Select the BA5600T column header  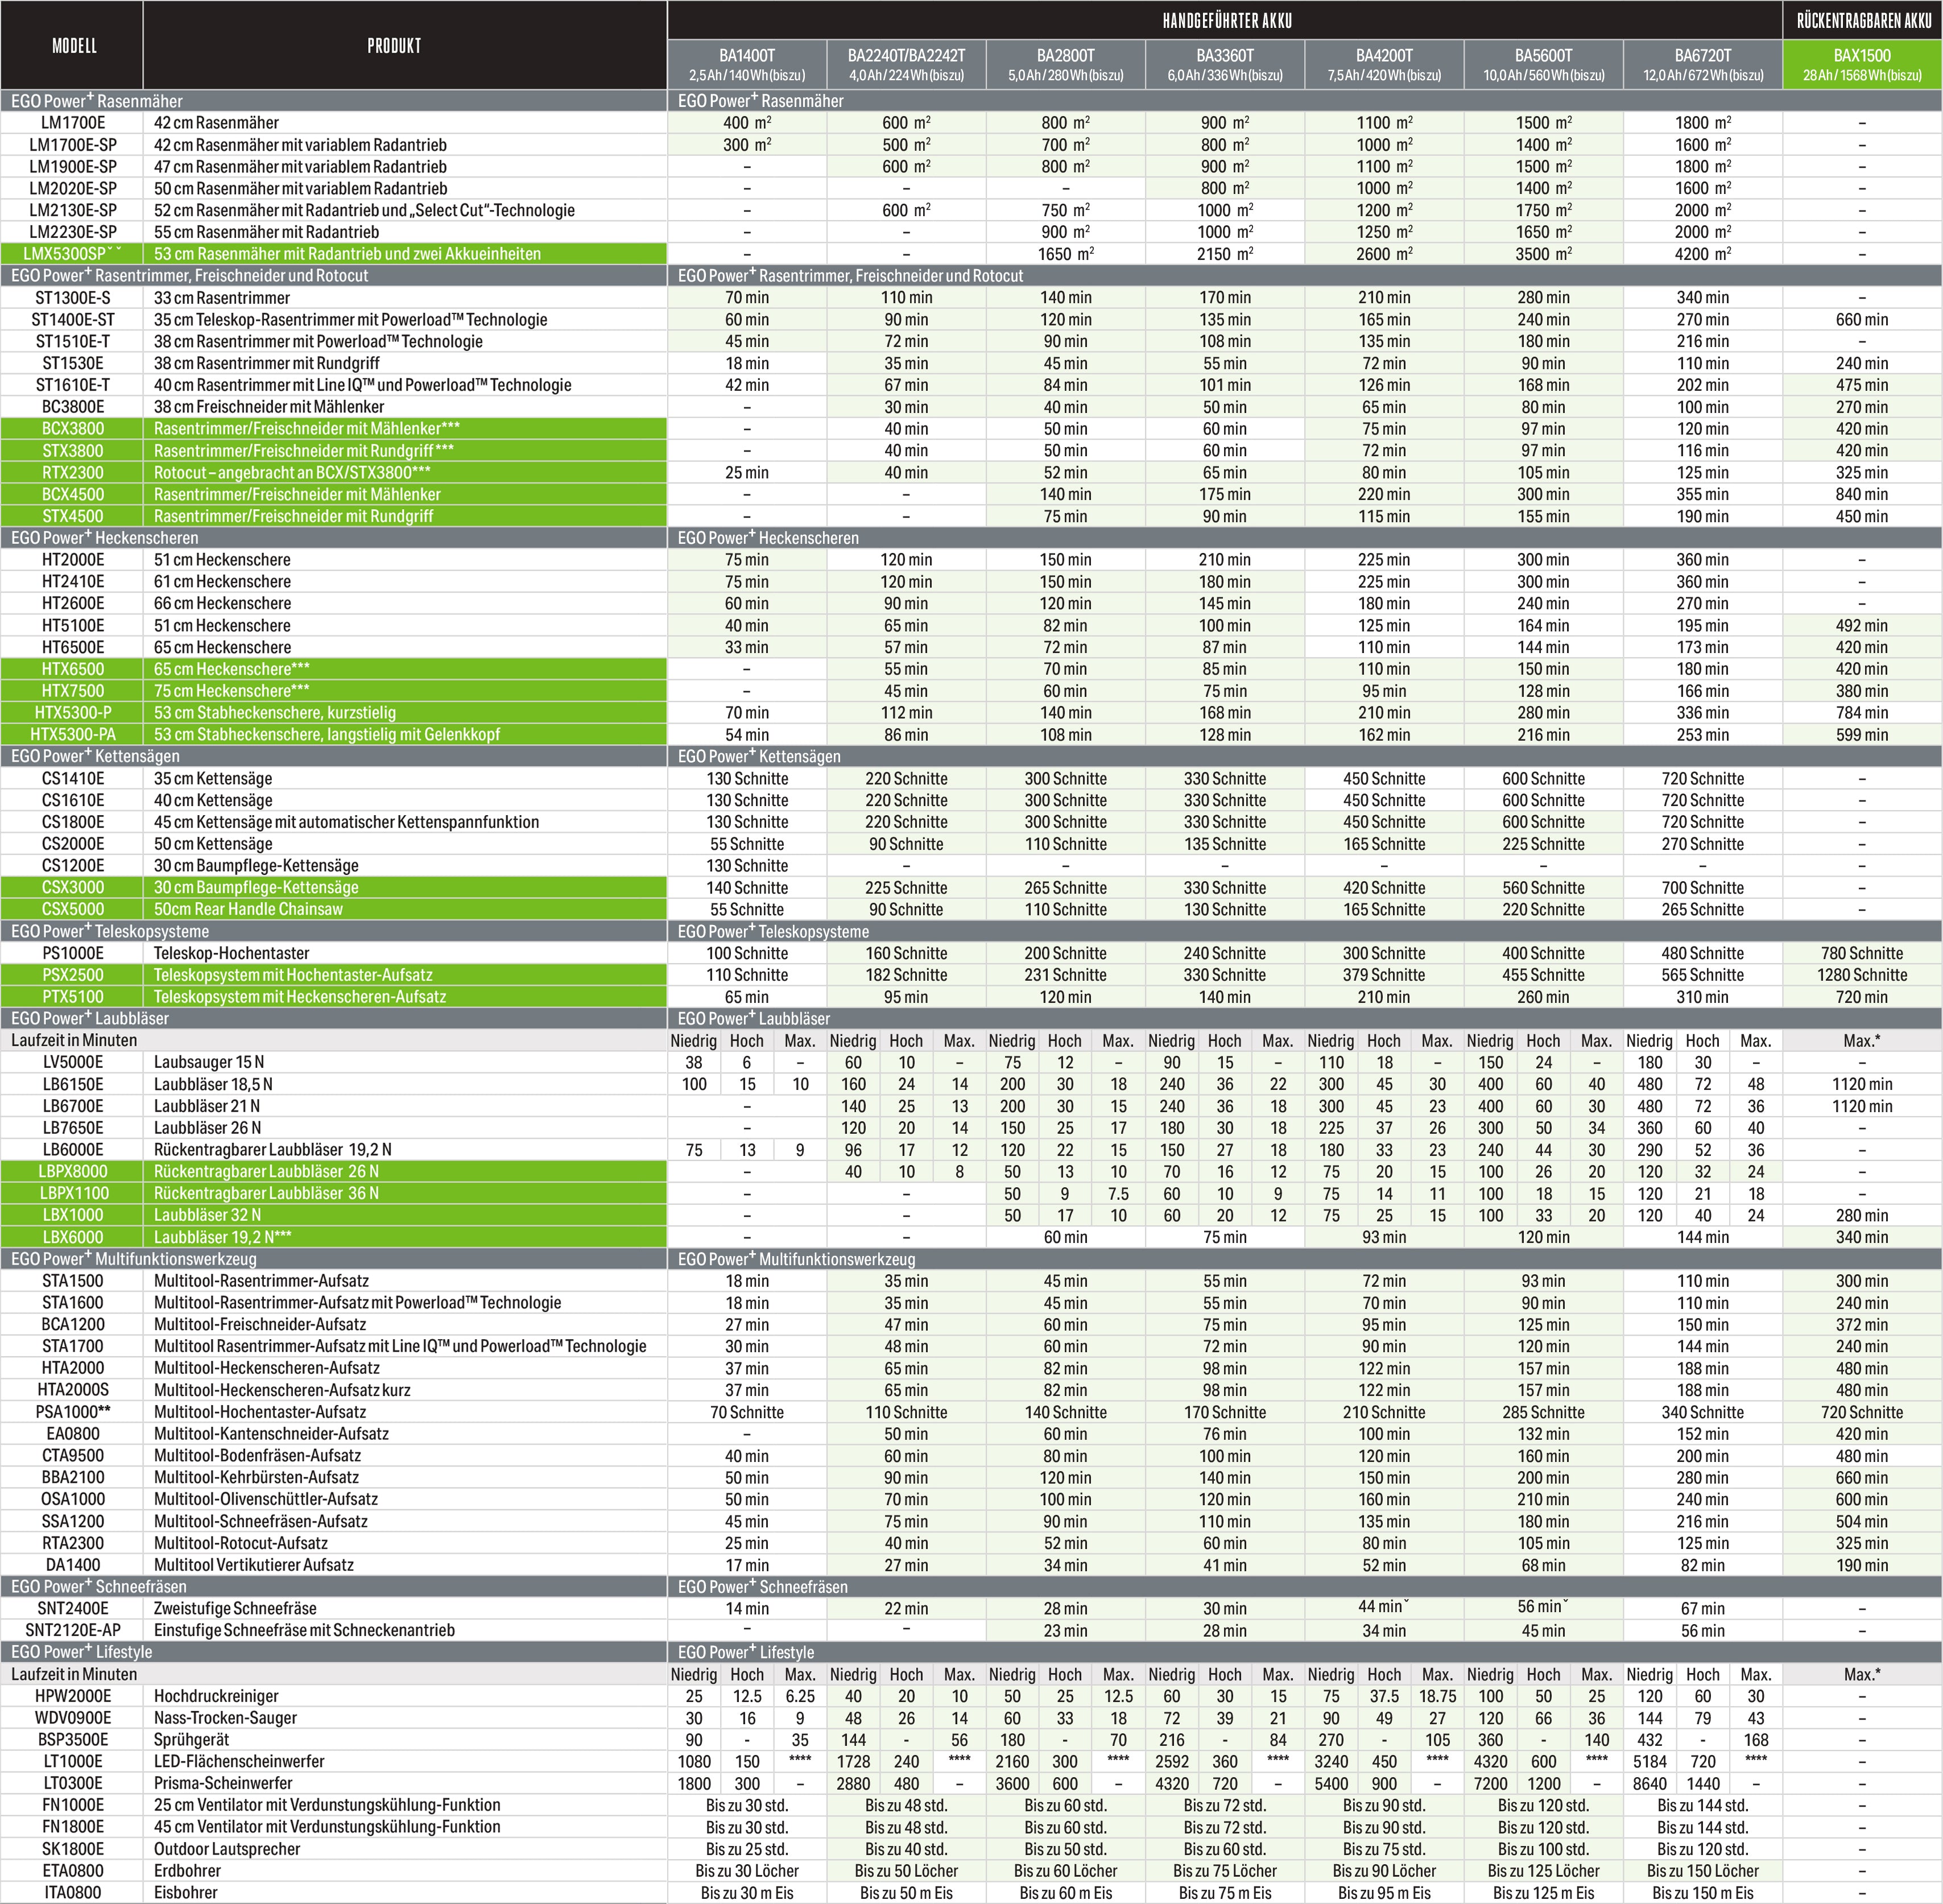1543,64
